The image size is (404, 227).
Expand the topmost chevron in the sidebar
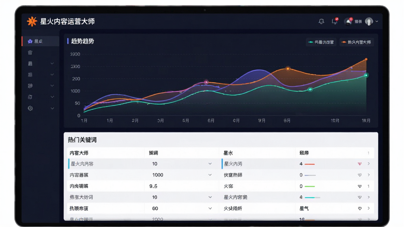(x=52, y=63)
